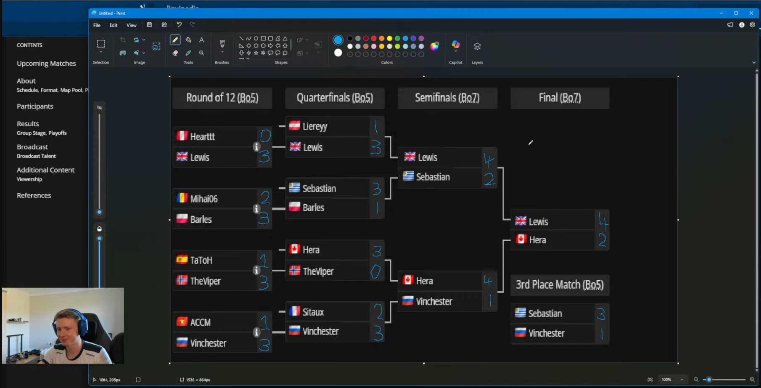Open the Edit colors wheel
Viewport: 761px width, 388px height.
pyautogui.click(x=434, y=46)
